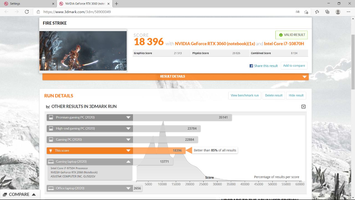This screenshot has height=200, width=355.
Task: Click the High-end gaming PC 23784 value
Action: coord(192,129)
